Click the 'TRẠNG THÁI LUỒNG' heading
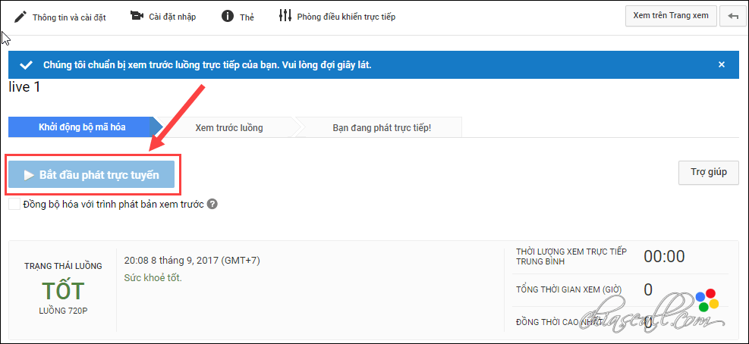Viewport: 749px width, 344px height. tap(63, 266)
